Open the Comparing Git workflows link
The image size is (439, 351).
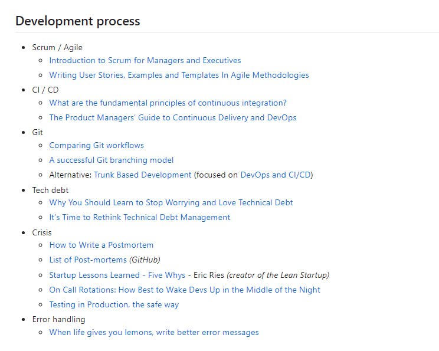pos(96,145)
